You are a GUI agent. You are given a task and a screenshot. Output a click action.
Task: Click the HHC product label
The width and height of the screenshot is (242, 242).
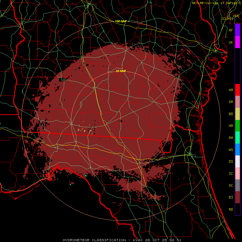click(236, 16)
